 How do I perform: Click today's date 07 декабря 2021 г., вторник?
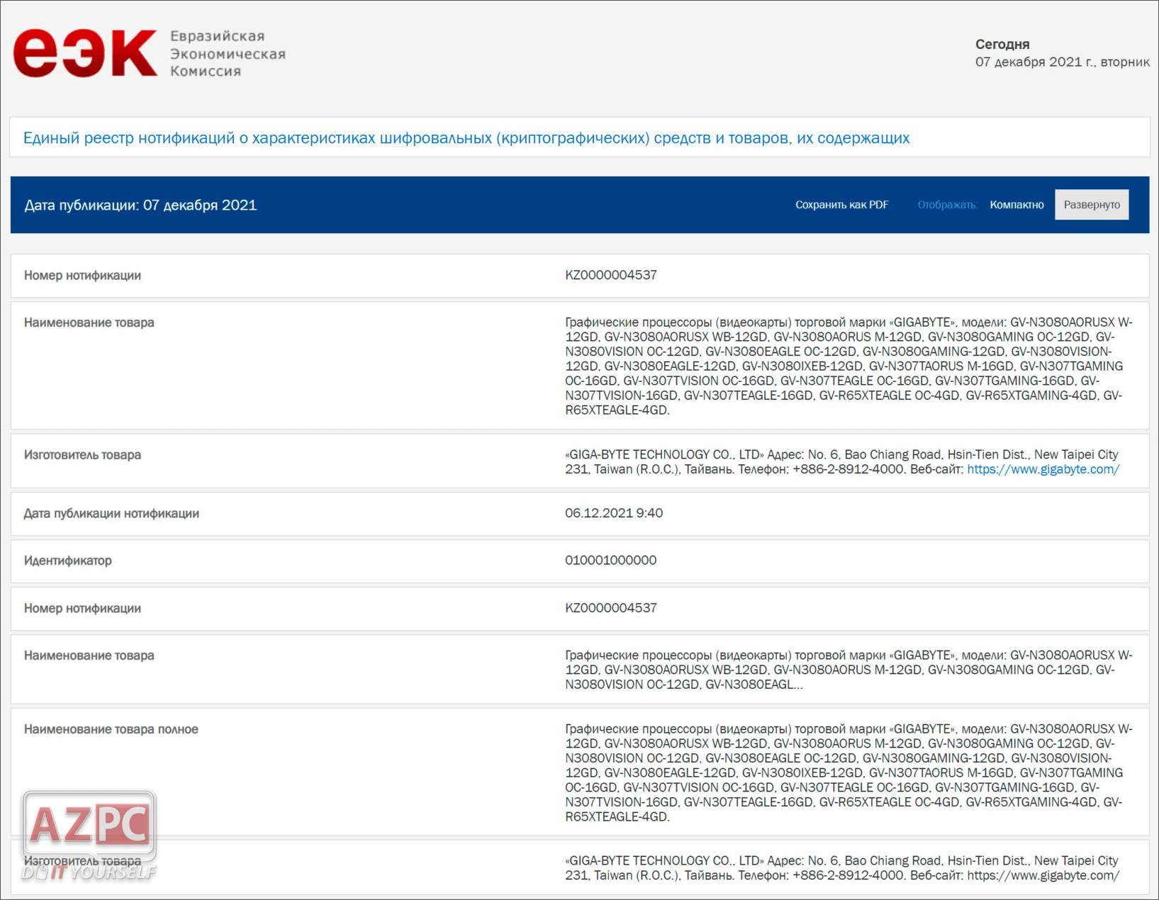[x=1062, y=62]
